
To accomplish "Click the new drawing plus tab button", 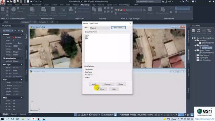I will click(57, 22).
